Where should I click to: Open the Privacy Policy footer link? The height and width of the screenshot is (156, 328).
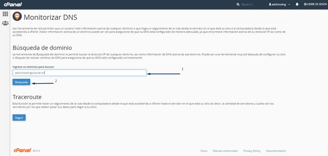pyautogui.click(x=252, y=151)
